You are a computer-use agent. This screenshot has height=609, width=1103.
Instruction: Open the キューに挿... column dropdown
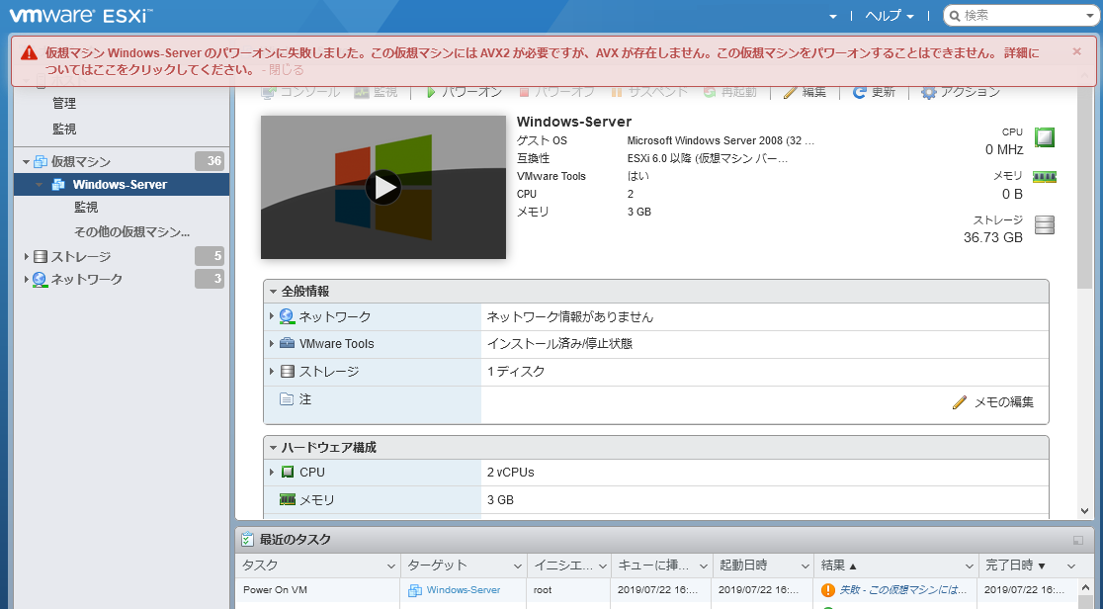(x=703, y=566)
